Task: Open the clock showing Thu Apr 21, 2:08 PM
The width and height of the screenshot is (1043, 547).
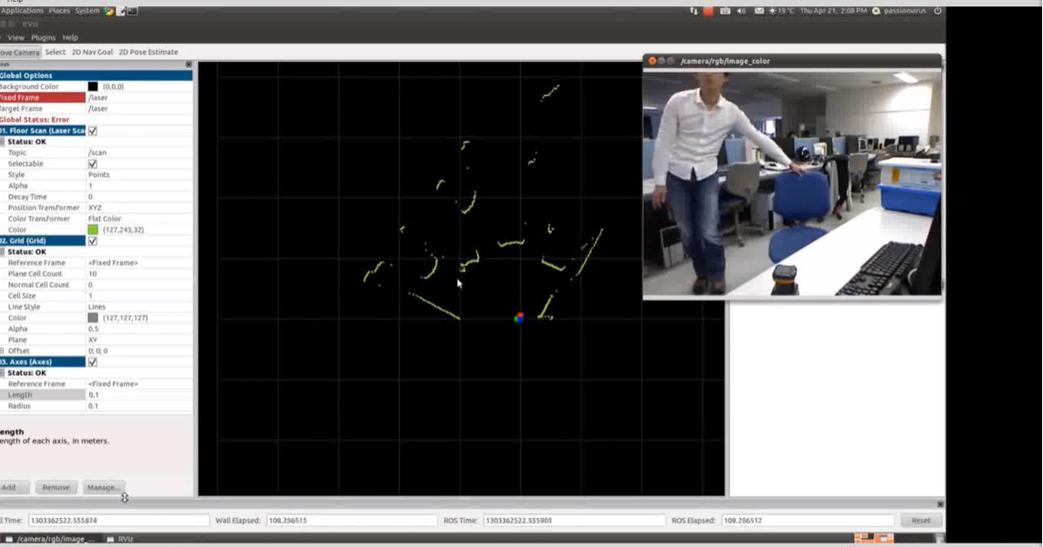Action: click(x=833, y=11)
